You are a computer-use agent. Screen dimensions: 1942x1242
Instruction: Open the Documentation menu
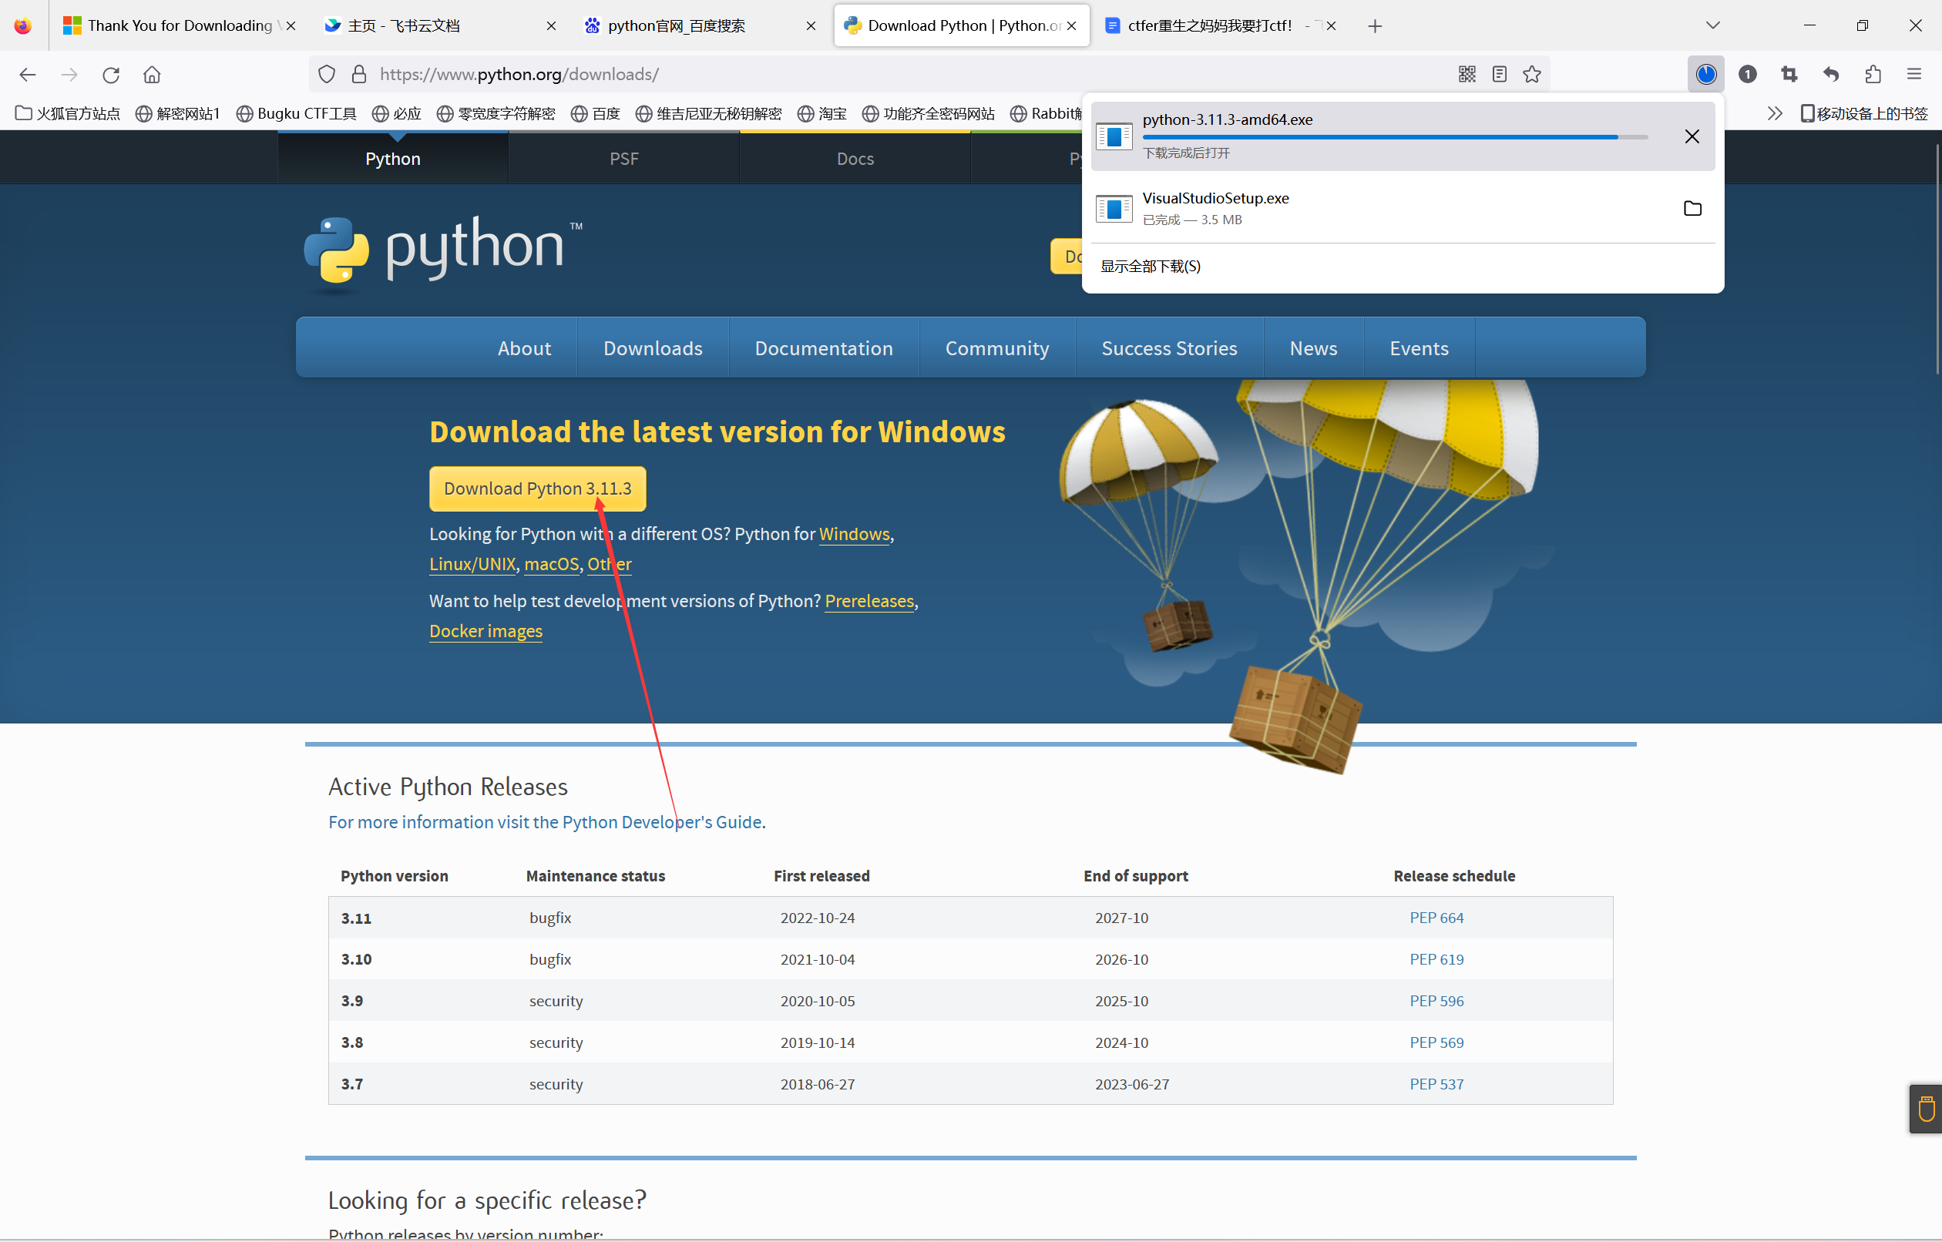[x=823, y=347]
